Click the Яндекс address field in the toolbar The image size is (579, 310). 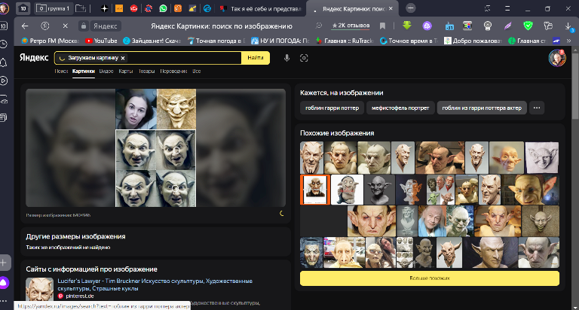pyautogui.click(x=106, y=26)
